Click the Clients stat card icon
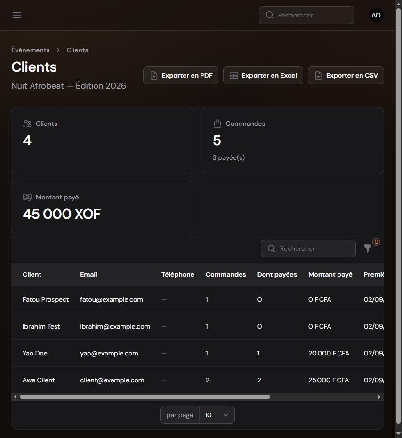 click(x=27, y=124)
